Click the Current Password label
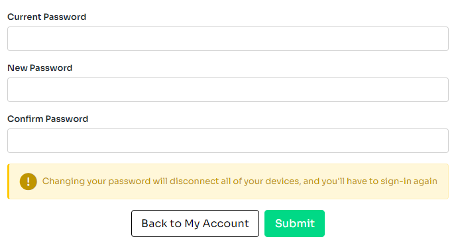Viewport: 454px width, 247px height. pyautogui.click(x=46, y=17)
